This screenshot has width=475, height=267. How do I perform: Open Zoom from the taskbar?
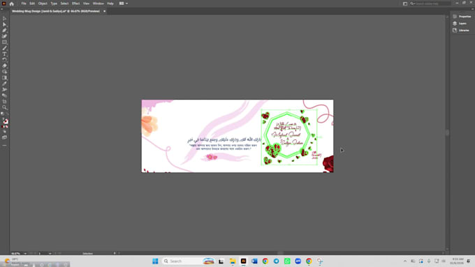click(298, 261)
